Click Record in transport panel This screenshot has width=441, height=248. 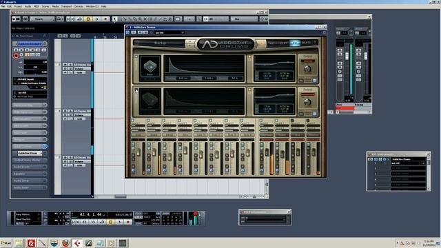128,222
